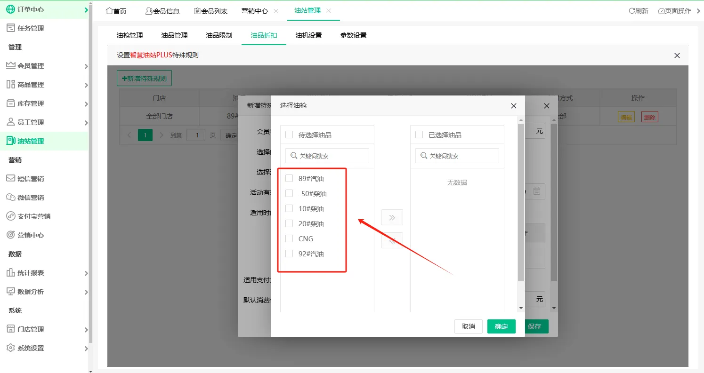Click the 新增特殊规则 button

pyautogui.click(x=144, y=78)
